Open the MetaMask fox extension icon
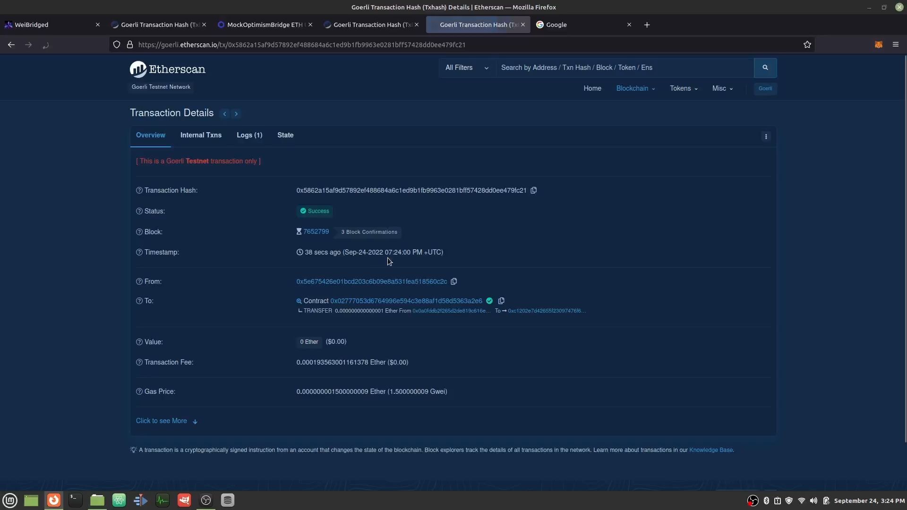Screen dimensions: 907x510 [879, 44]
